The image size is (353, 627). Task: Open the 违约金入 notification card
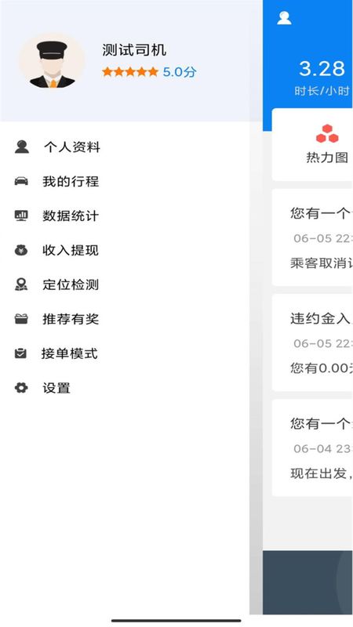[312, 342]
